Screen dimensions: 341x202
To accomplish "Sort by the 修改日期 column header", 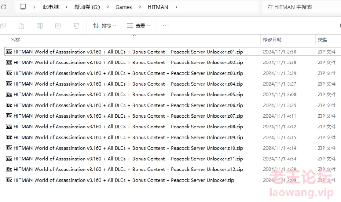I will 272,40.
